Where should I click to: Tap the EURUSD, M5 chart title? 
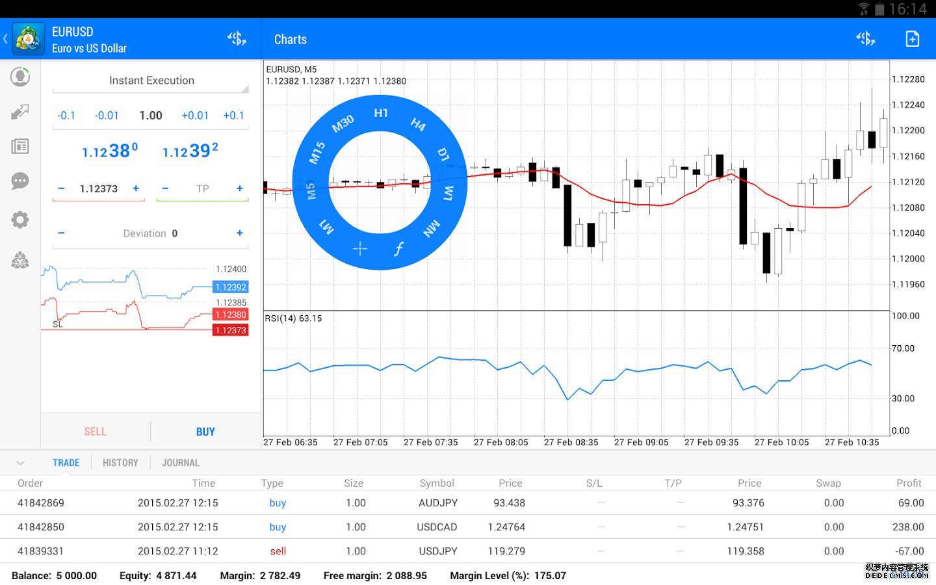click(x=291, y=70)
